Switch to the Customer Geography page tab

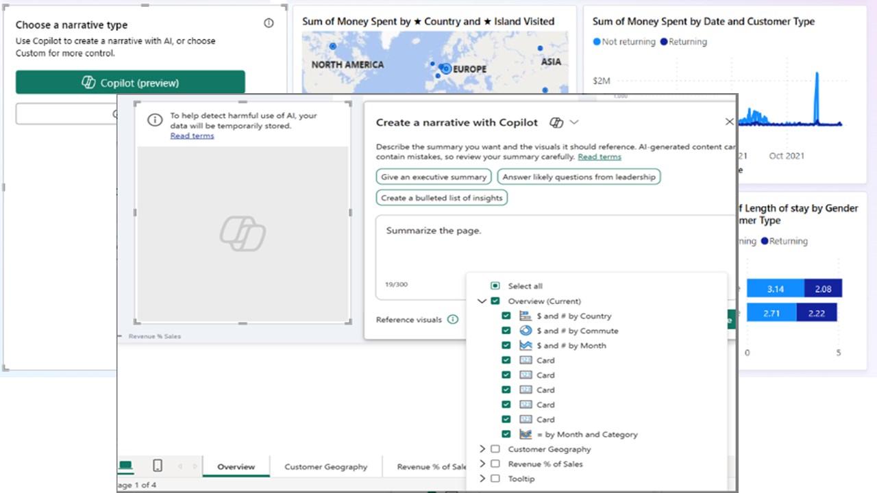(x=325, y=467)
